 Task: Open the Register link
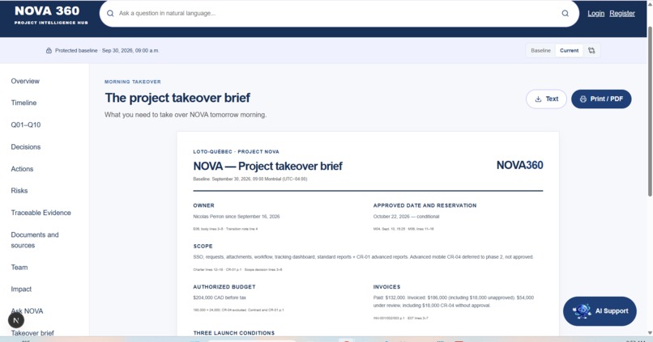click(x=622, y=13)
